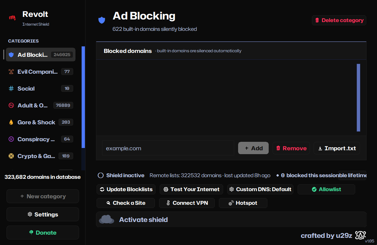Click the example.com domain input field
Image resolution: width=377 pixels, height=245 pixels.
[x=168, y=148]
